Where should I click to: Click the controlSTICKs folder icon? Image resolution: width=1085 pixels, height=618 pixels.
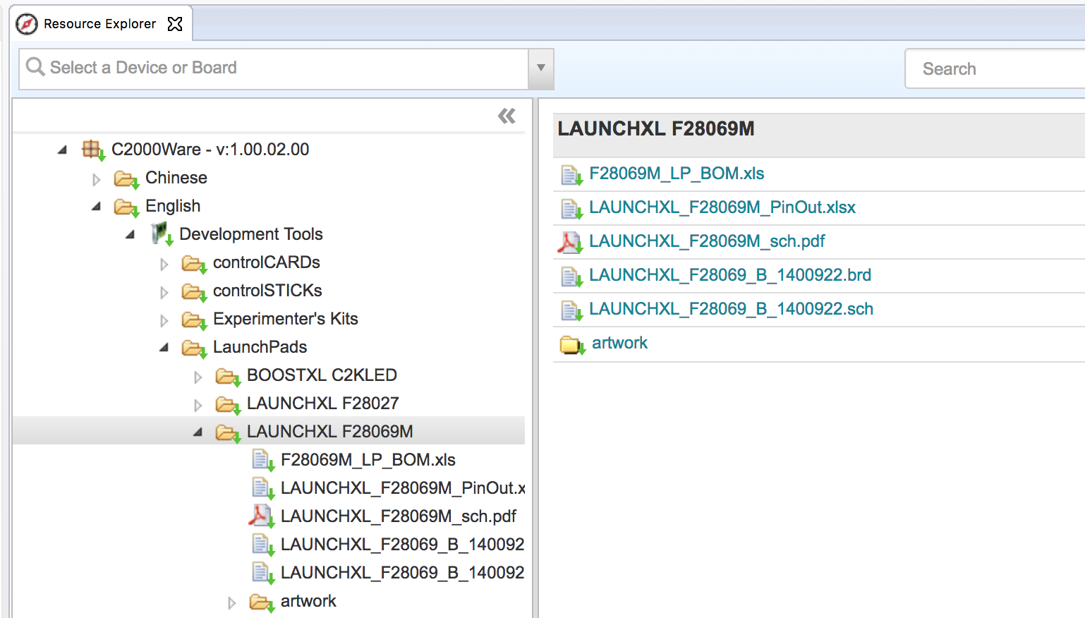(194, 292)
